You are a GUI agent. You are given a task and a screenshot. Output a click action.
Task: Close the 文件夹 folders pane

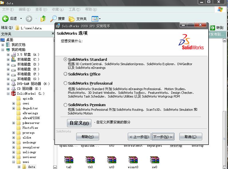53,34
